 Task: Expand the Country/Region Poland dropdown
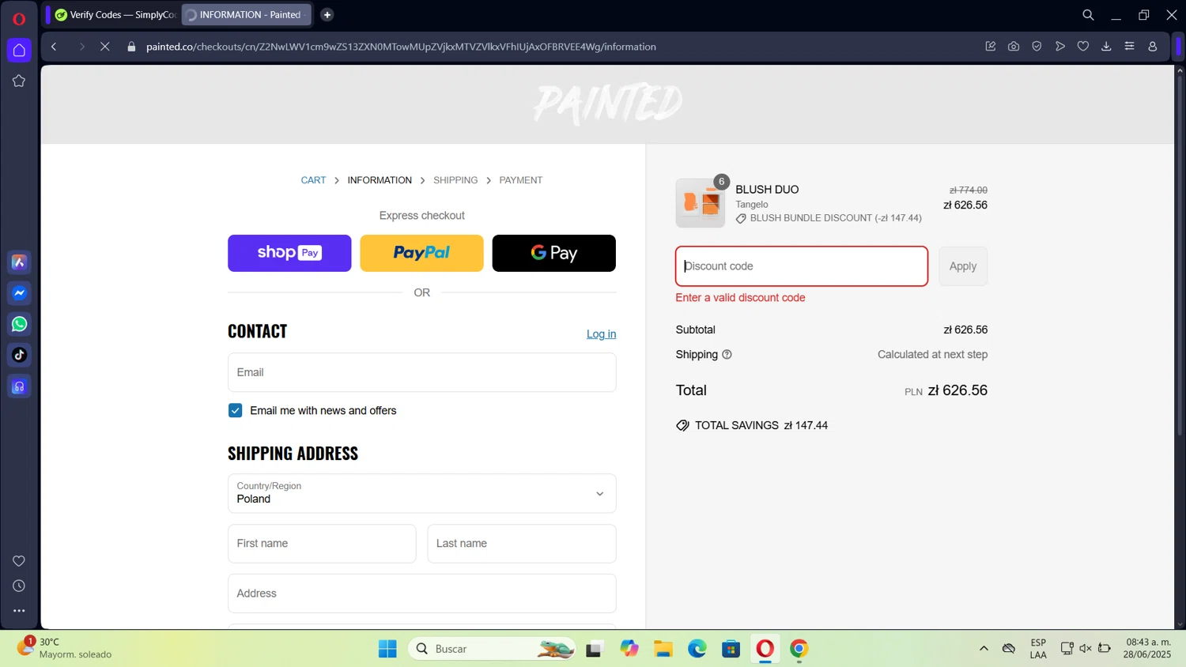coord(421,493)
